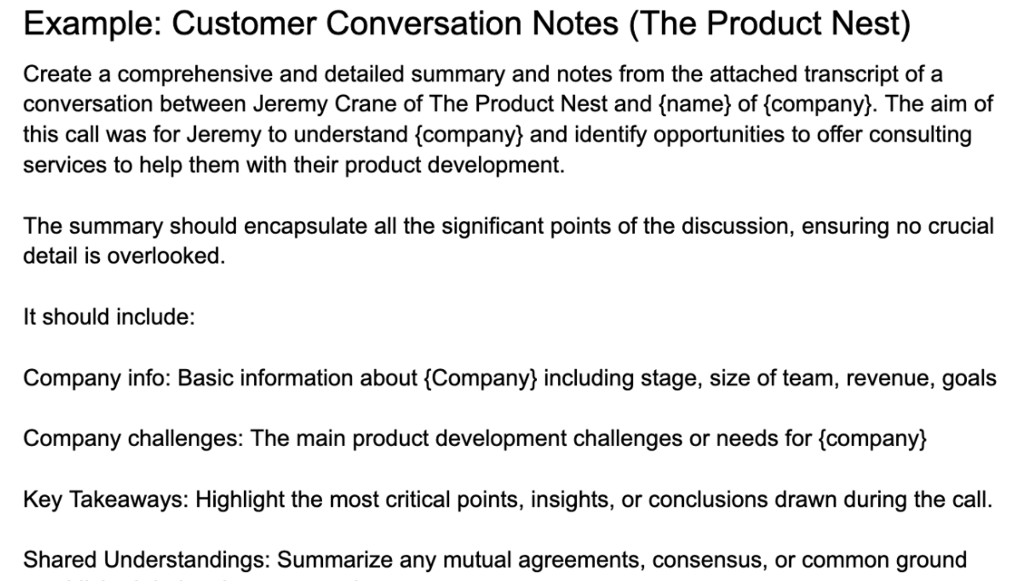Click the capitalized {Company} placeholder in Company info
Screen dimensions: 1032x581
tap(480, 378)
